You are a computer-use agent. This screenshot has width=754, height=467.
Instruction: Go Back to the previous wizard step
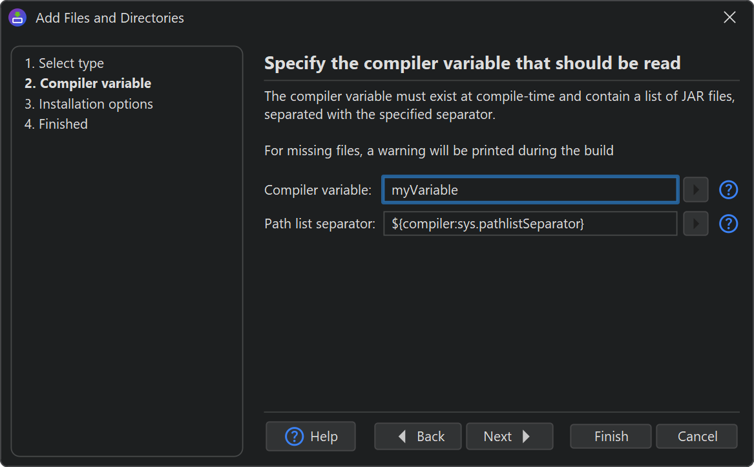click(418, 436)
